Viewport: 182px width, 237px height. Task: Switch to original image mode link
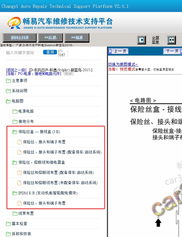(123, 64)
